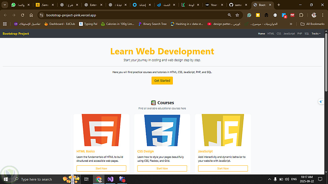Open site information icon in address bar
The height and width of the screenshot is (184, 328).
(x=41, y=15)
